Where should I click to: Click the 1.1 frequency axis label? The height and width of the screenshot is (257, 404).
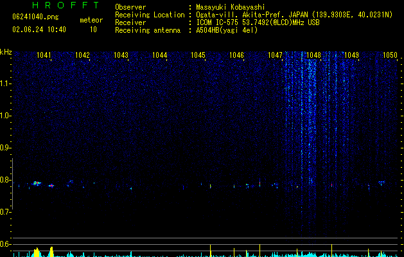pos(5,84)
